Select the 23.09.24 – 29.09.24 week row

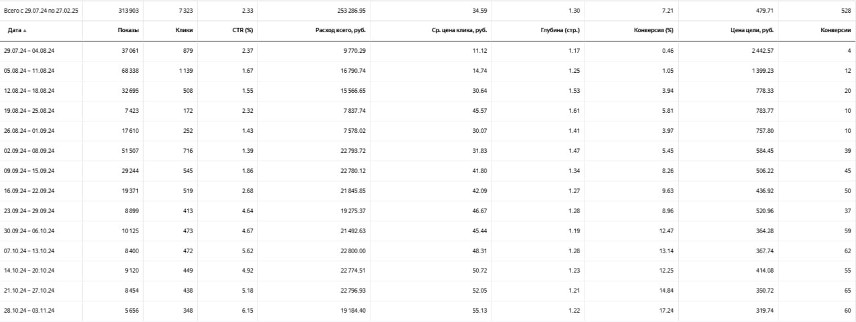(x=29, y=211)
